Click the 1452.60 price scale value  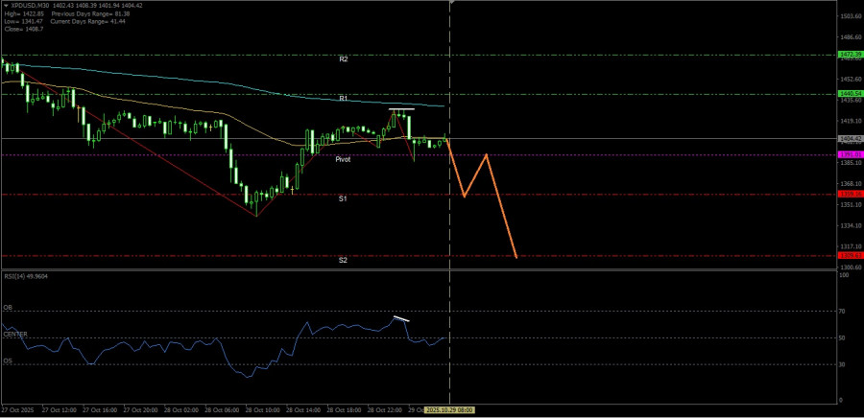point(851,80)
